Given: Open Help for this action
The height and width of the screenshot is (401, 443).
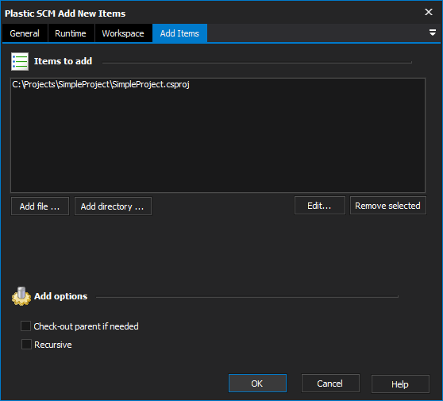Looking at the screenshot, I should (400, 384).
